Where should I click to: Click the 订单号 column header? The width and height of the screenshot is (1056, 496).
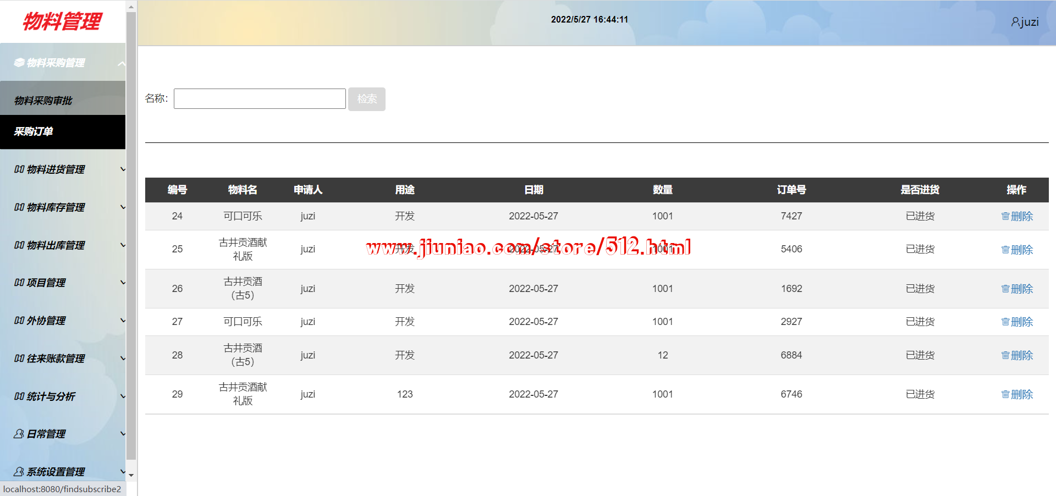point(791,190)
